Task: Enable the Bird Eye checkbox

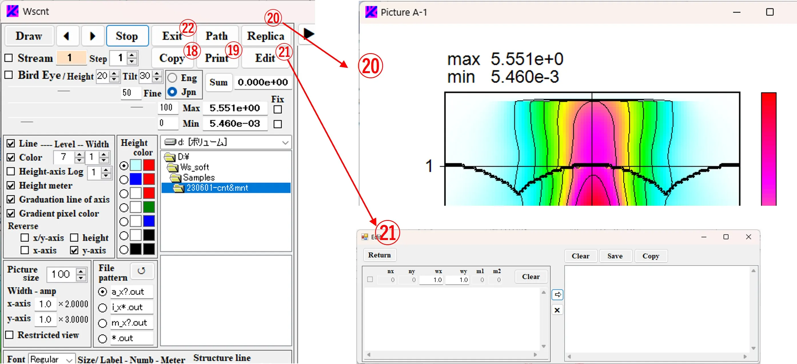Action: (x=9, y=75)
